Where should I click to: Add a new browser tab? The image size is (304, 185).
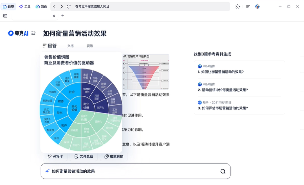click(x=63, y=16)
